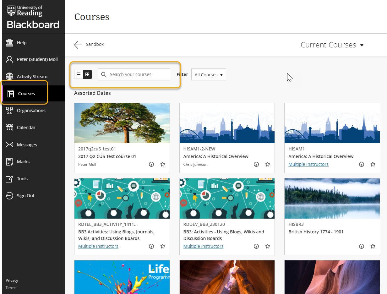This screenshot has height=294, width=387.
Task: Open Multiple Instructors for RDDEV_BB3_230120
Action: coord(204,246)
